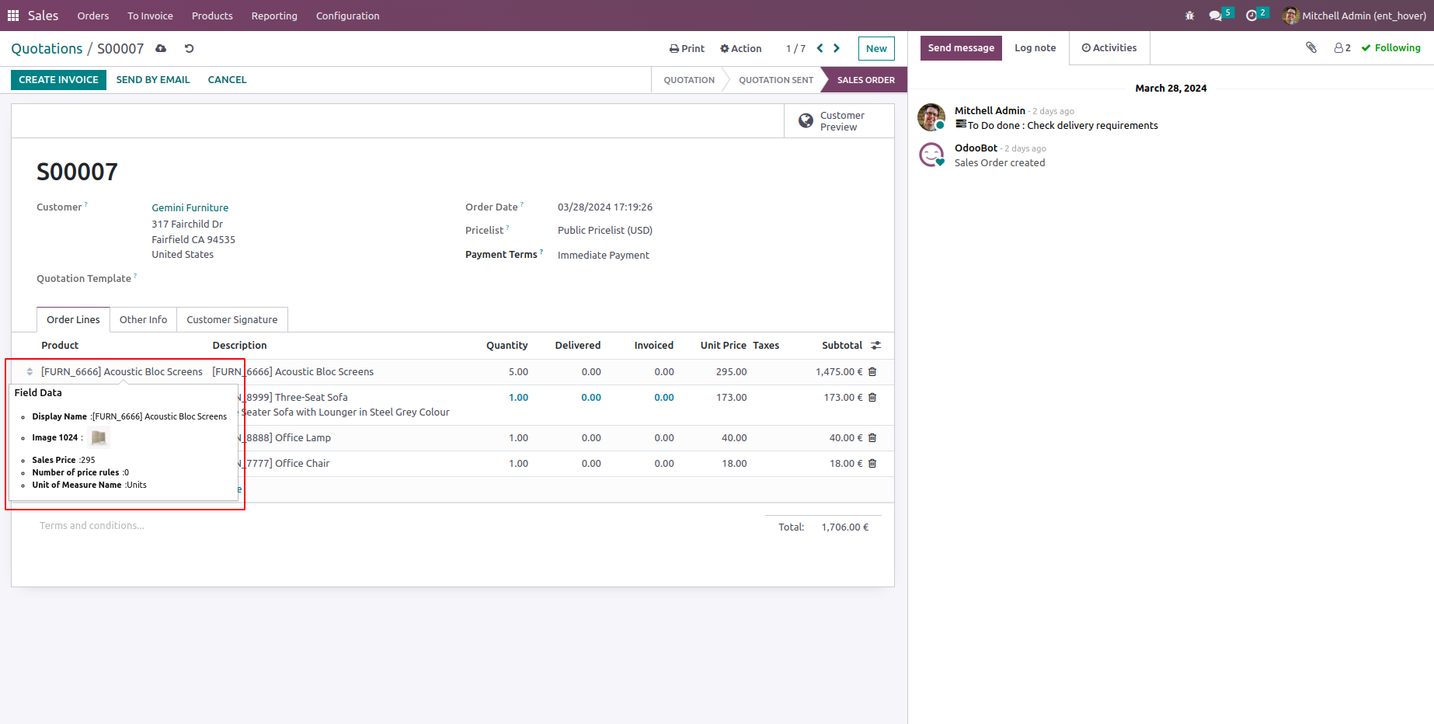Screen dimensions: 1434x724
Task: Click the Create Invoice button
Action: coord(58,79)
